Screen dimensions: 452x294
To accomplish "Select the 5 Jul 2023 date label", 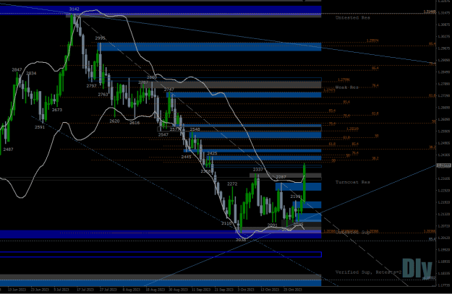I will [61, 290].
